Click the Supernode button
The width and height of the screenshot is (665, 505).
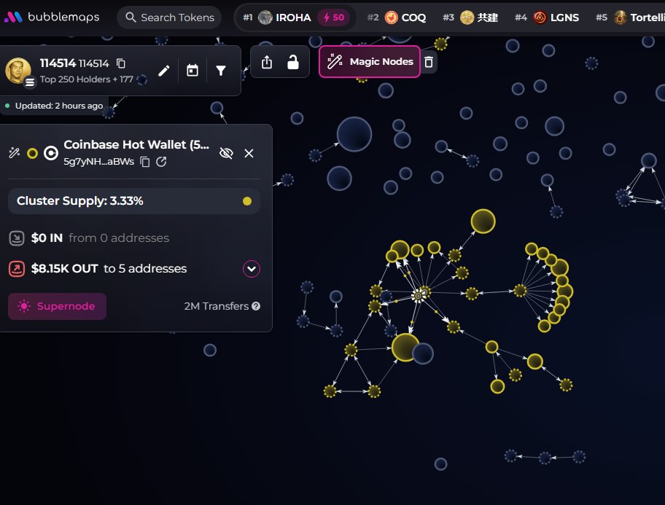(x=58, y=306)
